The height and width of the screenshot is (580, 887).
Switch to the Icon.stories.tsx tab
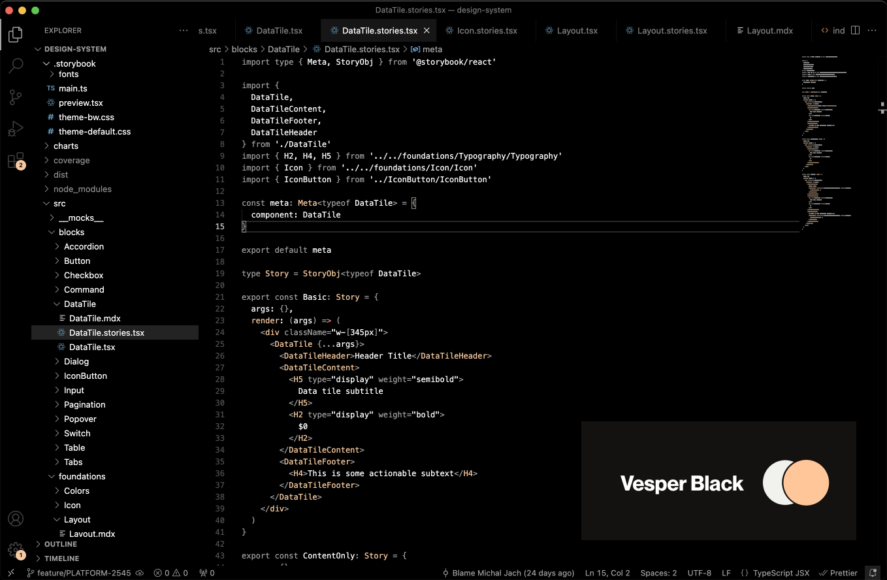[487, 31]
